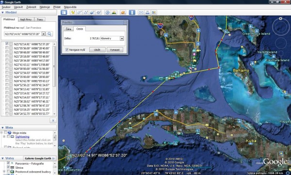The width and height of the screenshot is (291, 175).
Task: Click the Record a Tour icon
Action: [98, 13]
